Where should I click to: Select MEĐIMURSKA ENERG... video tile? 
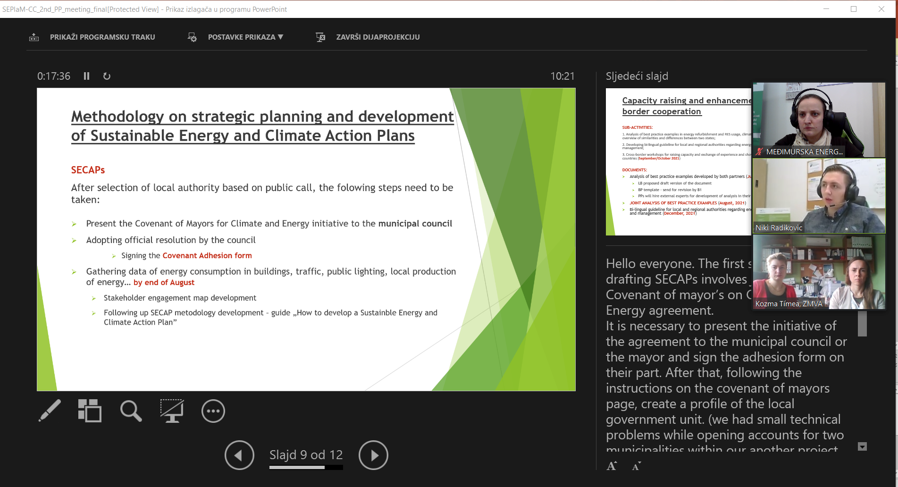tap(819, 120)
